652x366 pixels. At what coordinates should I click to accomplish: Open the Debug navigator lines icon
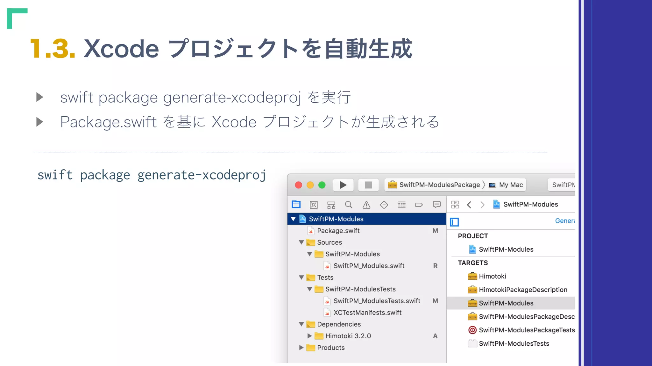click(401, 205)
